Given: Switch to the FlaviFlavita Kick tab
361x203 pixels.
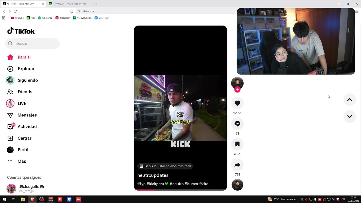Looking at the screenshot, I should (x=69, y=4).
